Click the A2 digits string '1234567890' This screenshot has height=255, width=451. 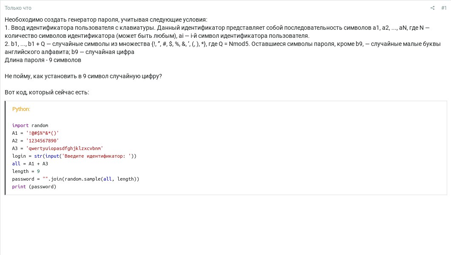click(x=43, y=141)
